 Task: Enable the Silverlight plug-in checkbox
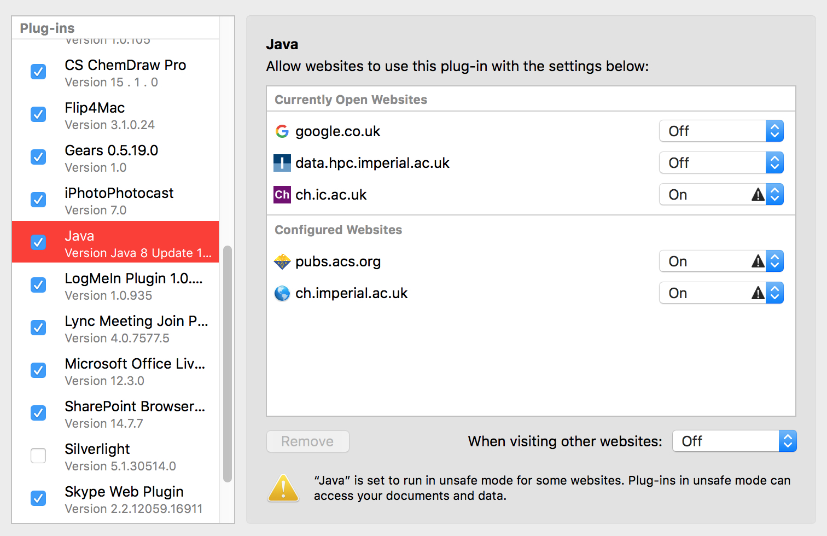[38, 455]
